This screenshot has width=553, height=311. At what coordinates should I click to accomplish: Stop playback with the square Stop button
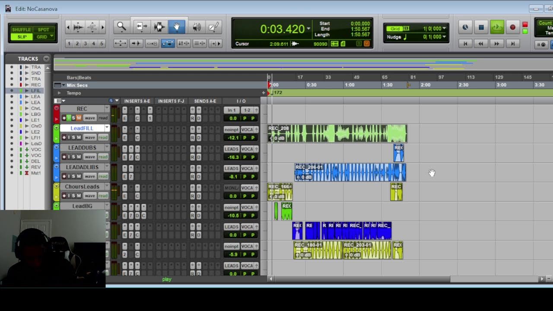tap(481, 27)
